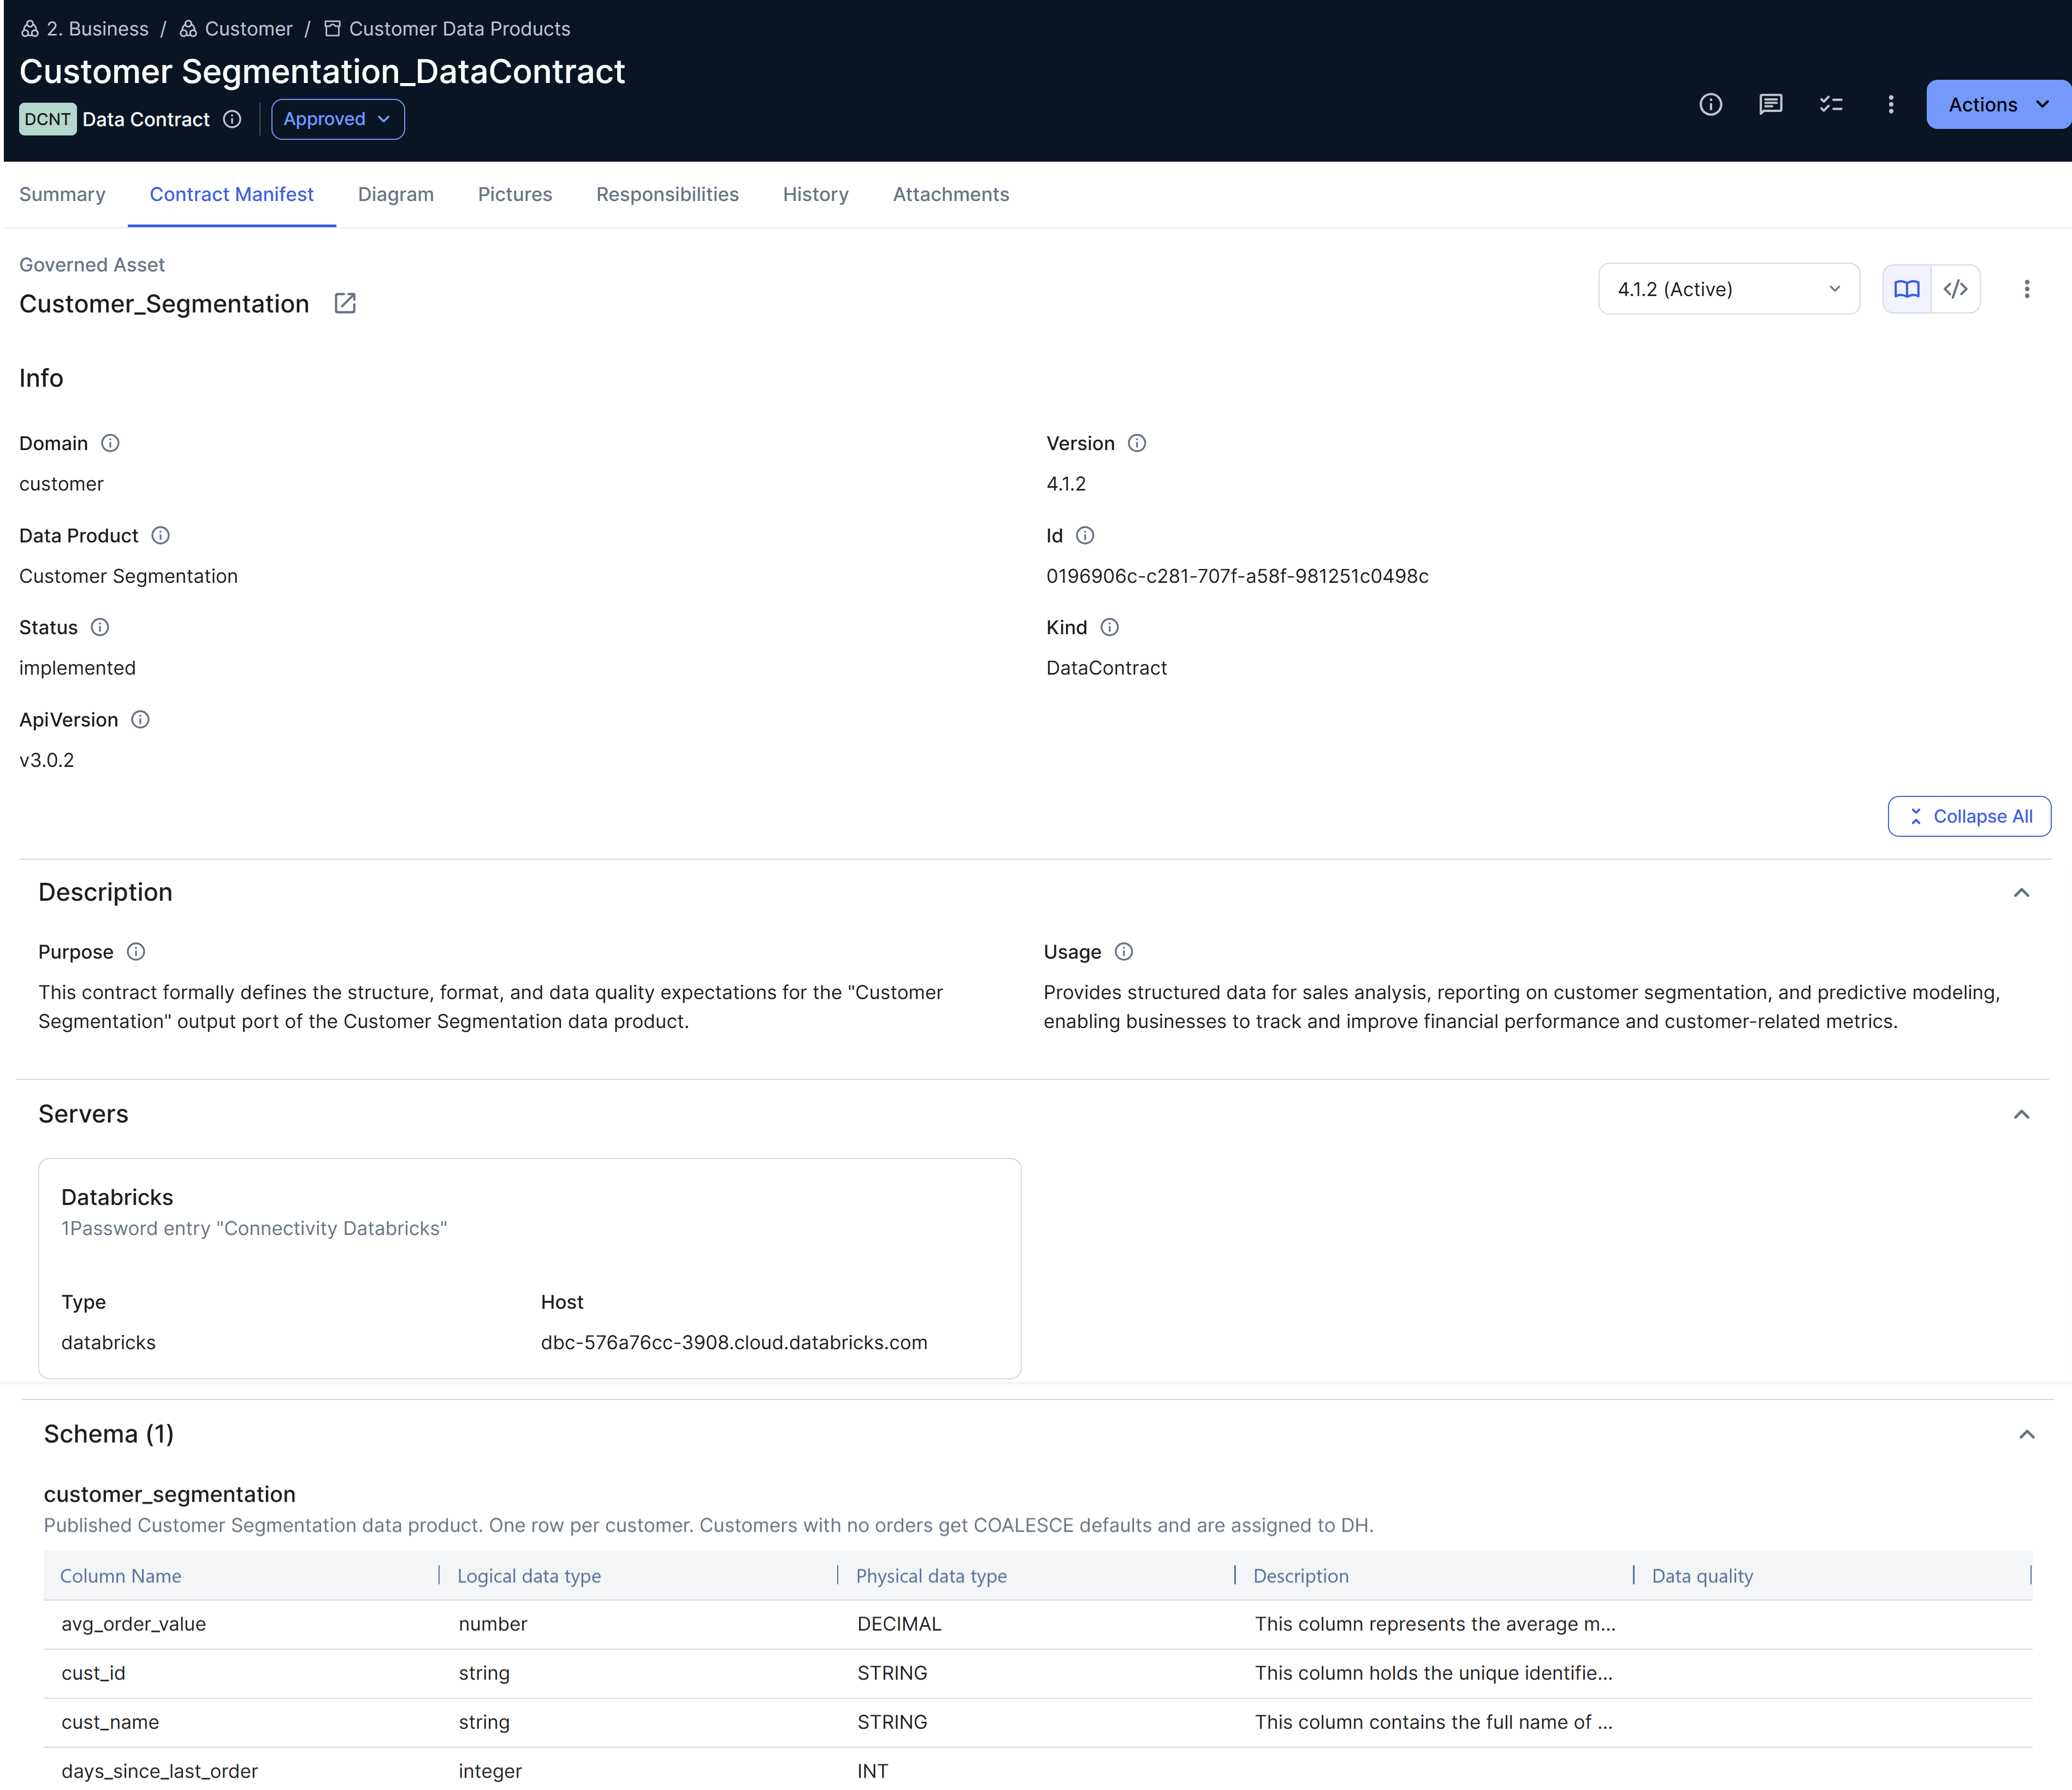Switch to code view of manifest
Viewport: 2072px width, 1790px height.
(x=1956, y=289)
